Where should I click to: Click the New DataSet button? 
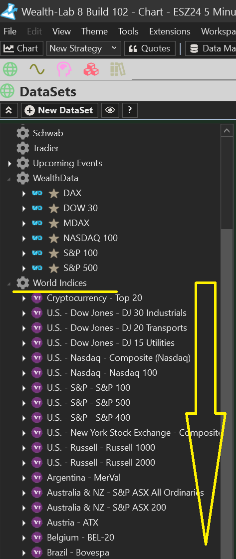point(59,110)
